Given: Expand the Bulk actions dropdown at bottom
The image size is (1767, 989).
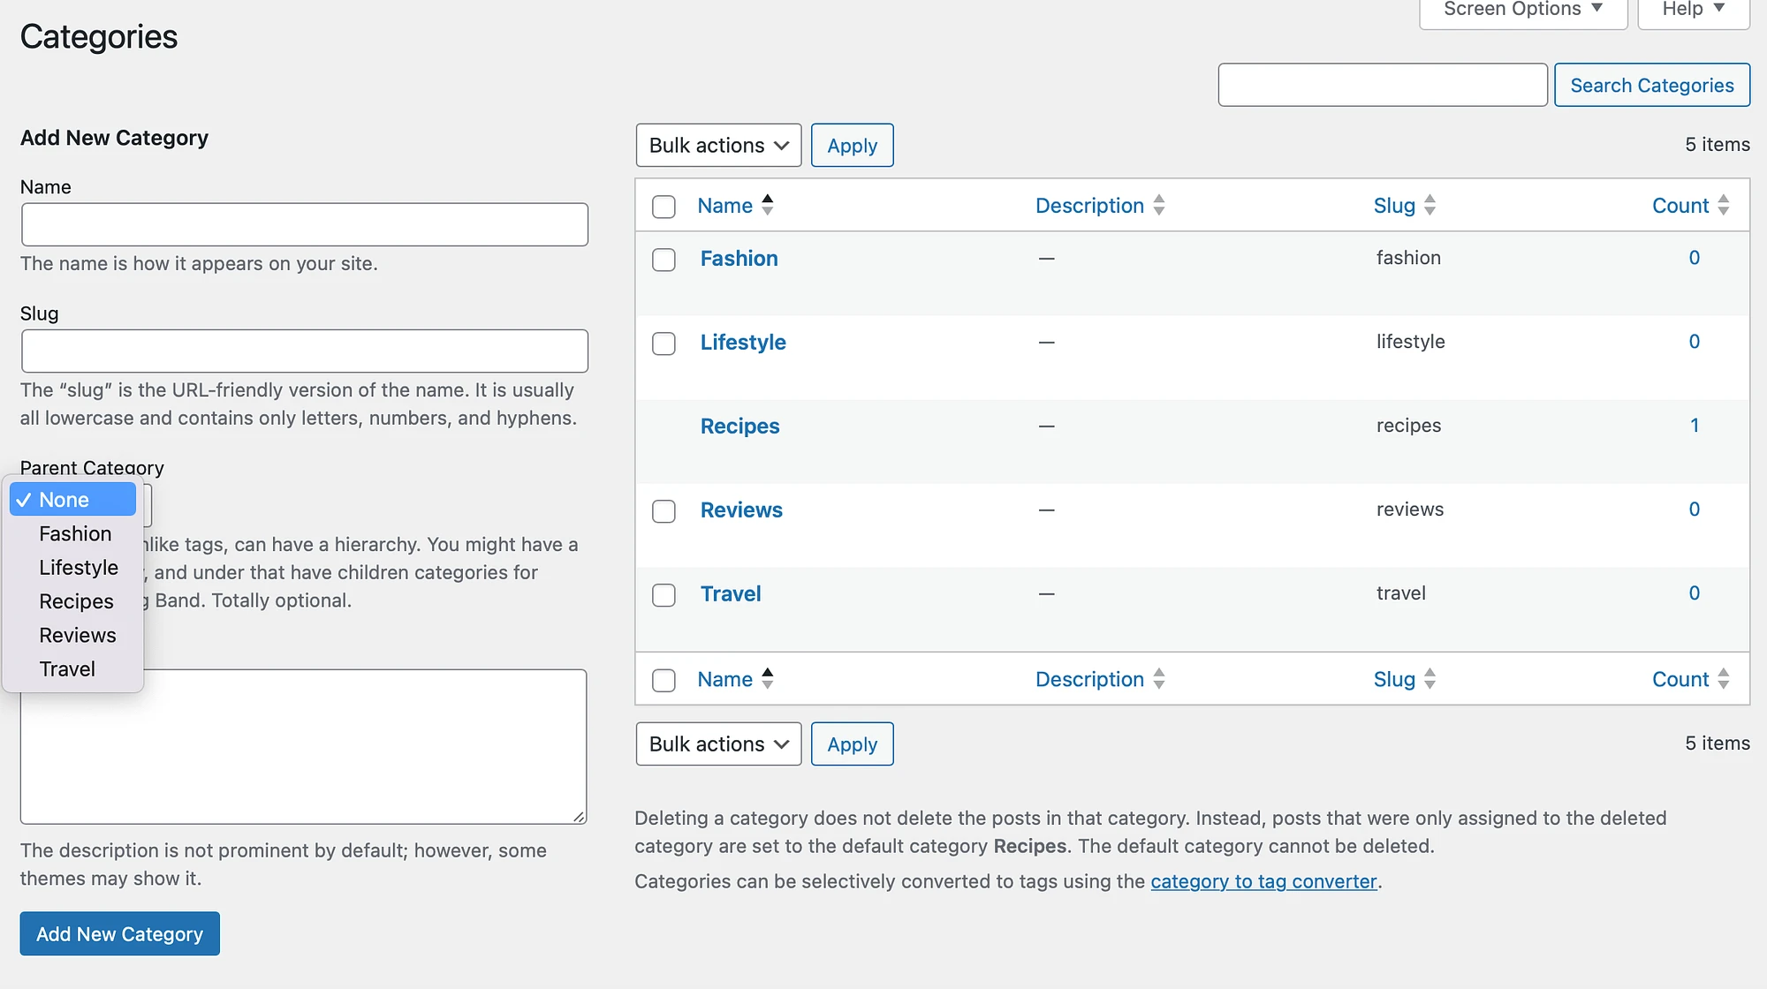Looking at the screenshot, I should [717, 744].
